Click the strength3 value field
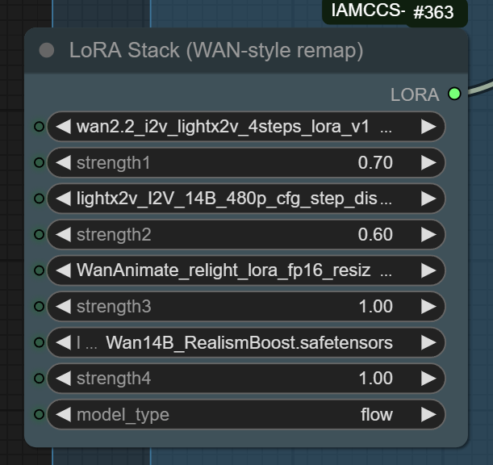The height and width of the screenshot is (465, 493). click(x=242, y=307)
